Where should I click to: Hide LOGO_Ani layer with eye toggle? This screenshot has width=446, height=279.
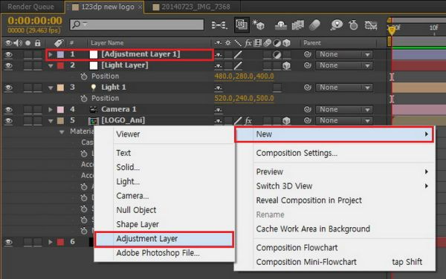(8, 121)
